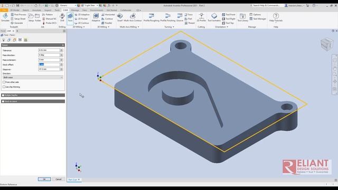338x190 pixels.
Task: Expand the Multi-Axis Milling panel dropdown
Action: tap(129, 27)
